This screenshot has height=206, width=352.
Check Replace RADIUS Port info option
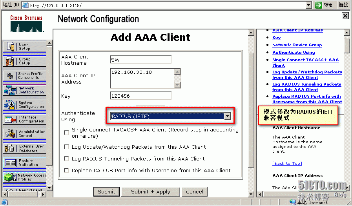point(66,170)
